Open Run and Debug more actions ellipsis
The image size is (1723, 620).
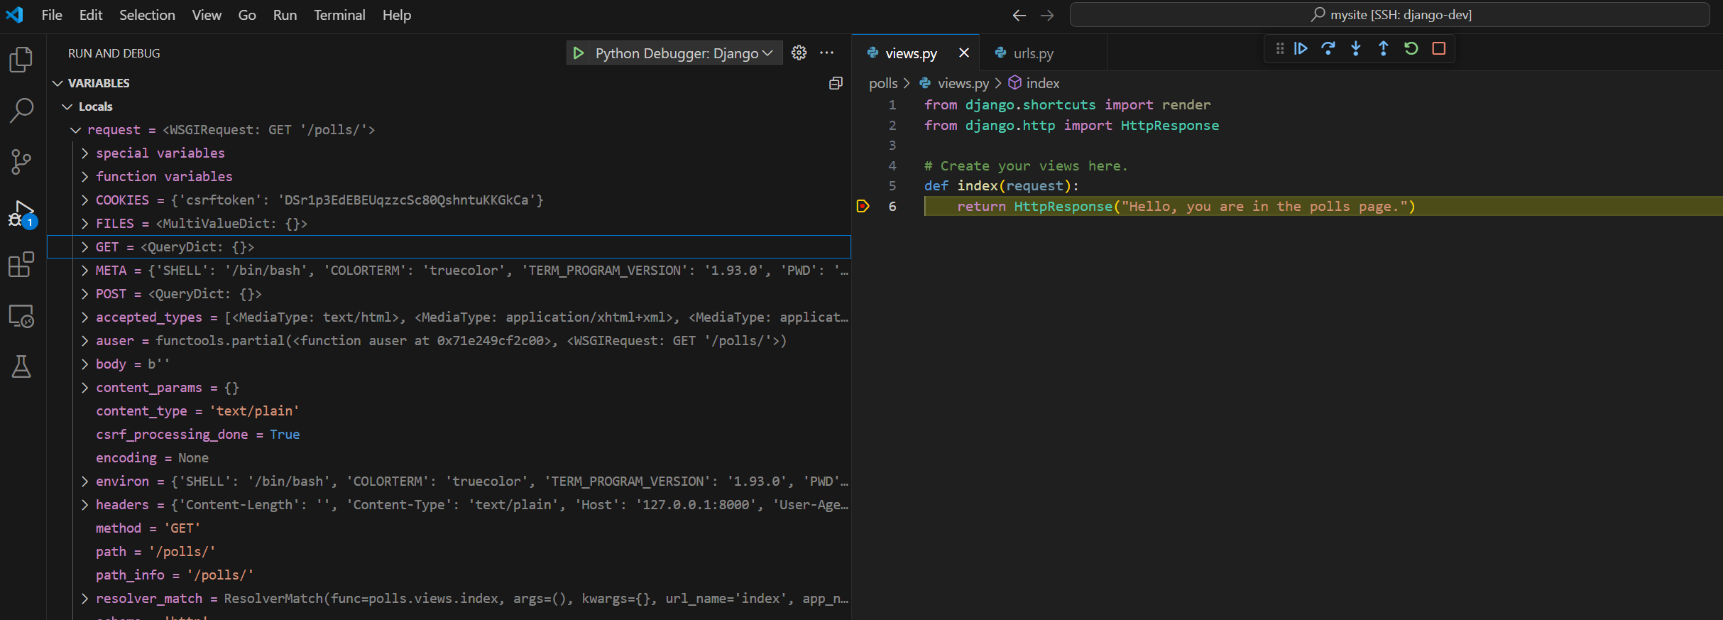[x=827, y=53]
